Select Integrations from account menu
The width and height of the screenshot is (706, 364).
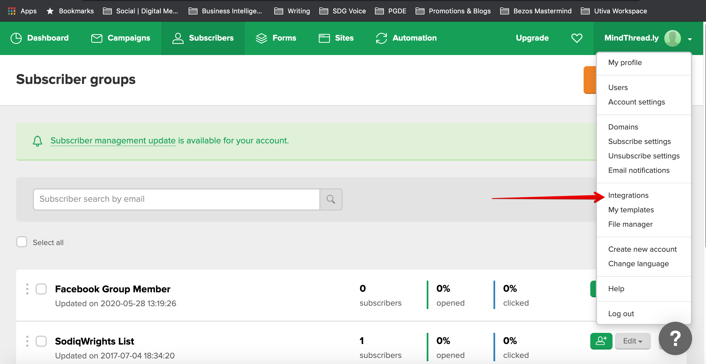point(628,195)
